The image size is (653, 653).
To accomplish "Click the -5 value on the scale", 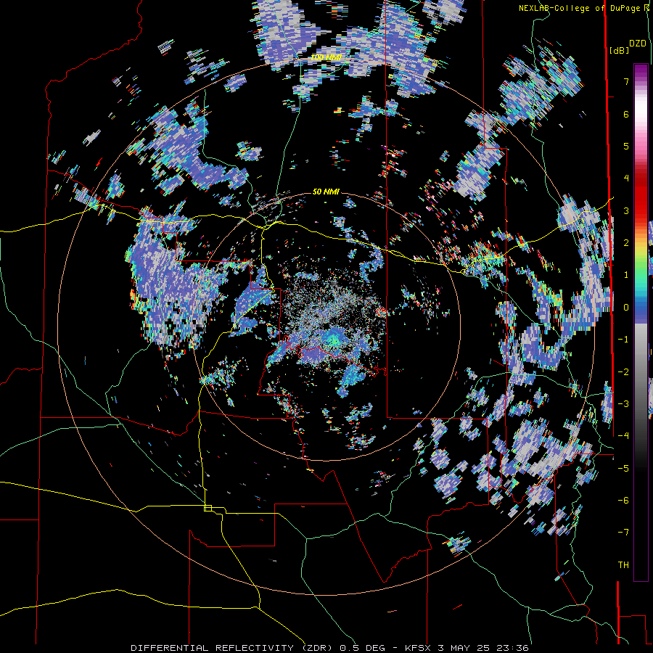I will pos(623,468).
